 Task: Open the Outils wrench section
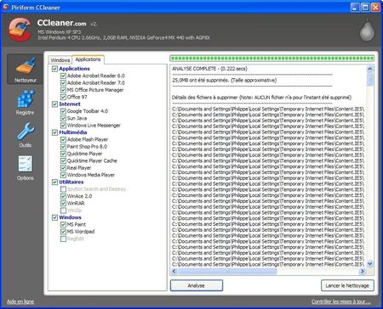[26, 135]
